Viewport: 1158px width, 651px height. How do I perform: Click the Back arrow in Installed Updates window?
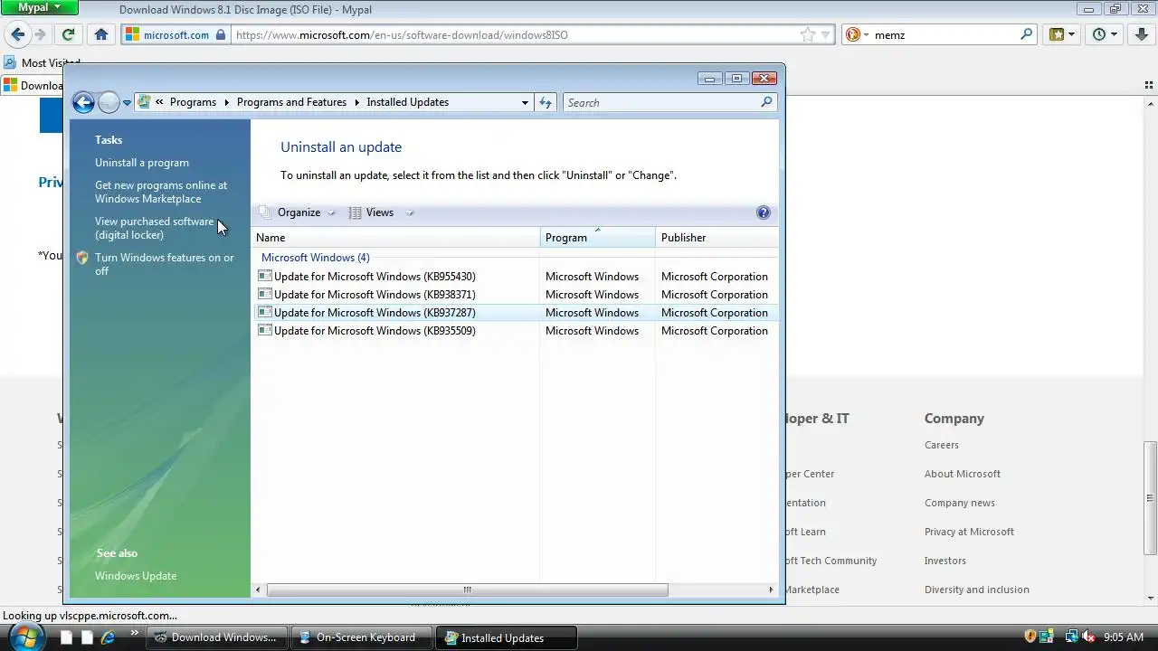[83, 102]
